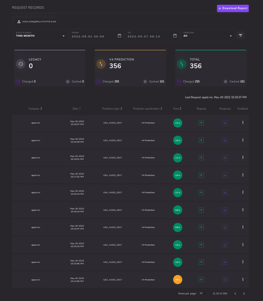View request for the 10:17:02-PM record
This screenshot has width=263, height=301.
pyautogui.click(x=201, y=175)
